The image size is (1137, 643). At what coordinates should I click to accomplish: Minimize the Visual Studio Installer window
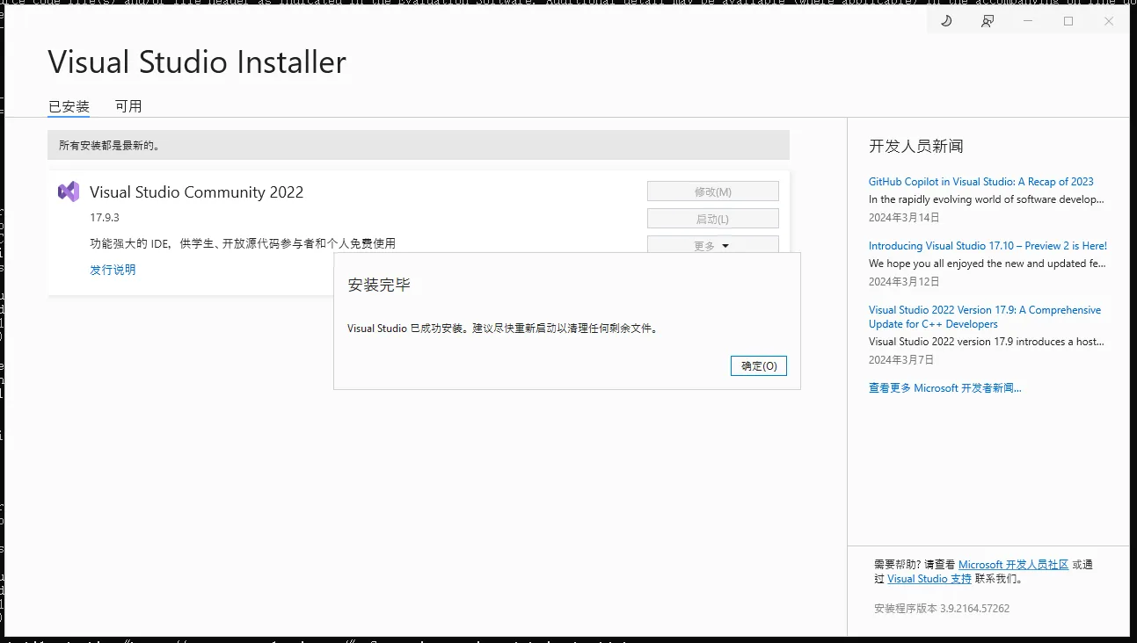click(1028, 21)
